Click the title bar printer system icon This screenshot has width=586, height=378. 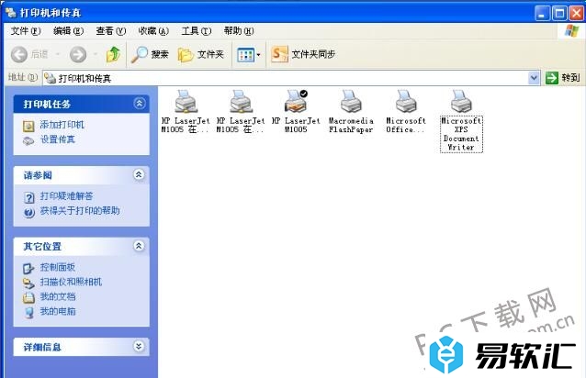[11, 13]
